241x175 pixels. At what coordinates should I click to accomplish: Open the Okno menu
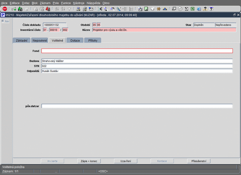(x=106, y=3)
